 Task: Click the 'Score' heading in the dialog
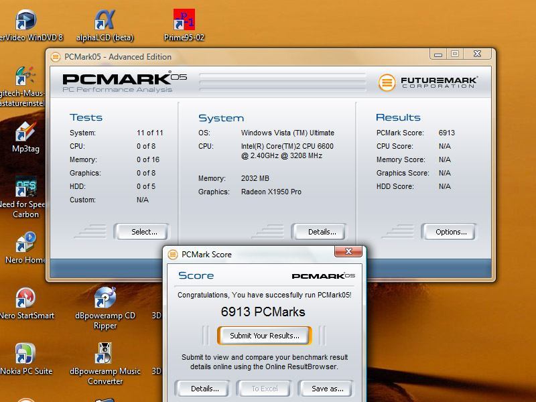(196, 275)
